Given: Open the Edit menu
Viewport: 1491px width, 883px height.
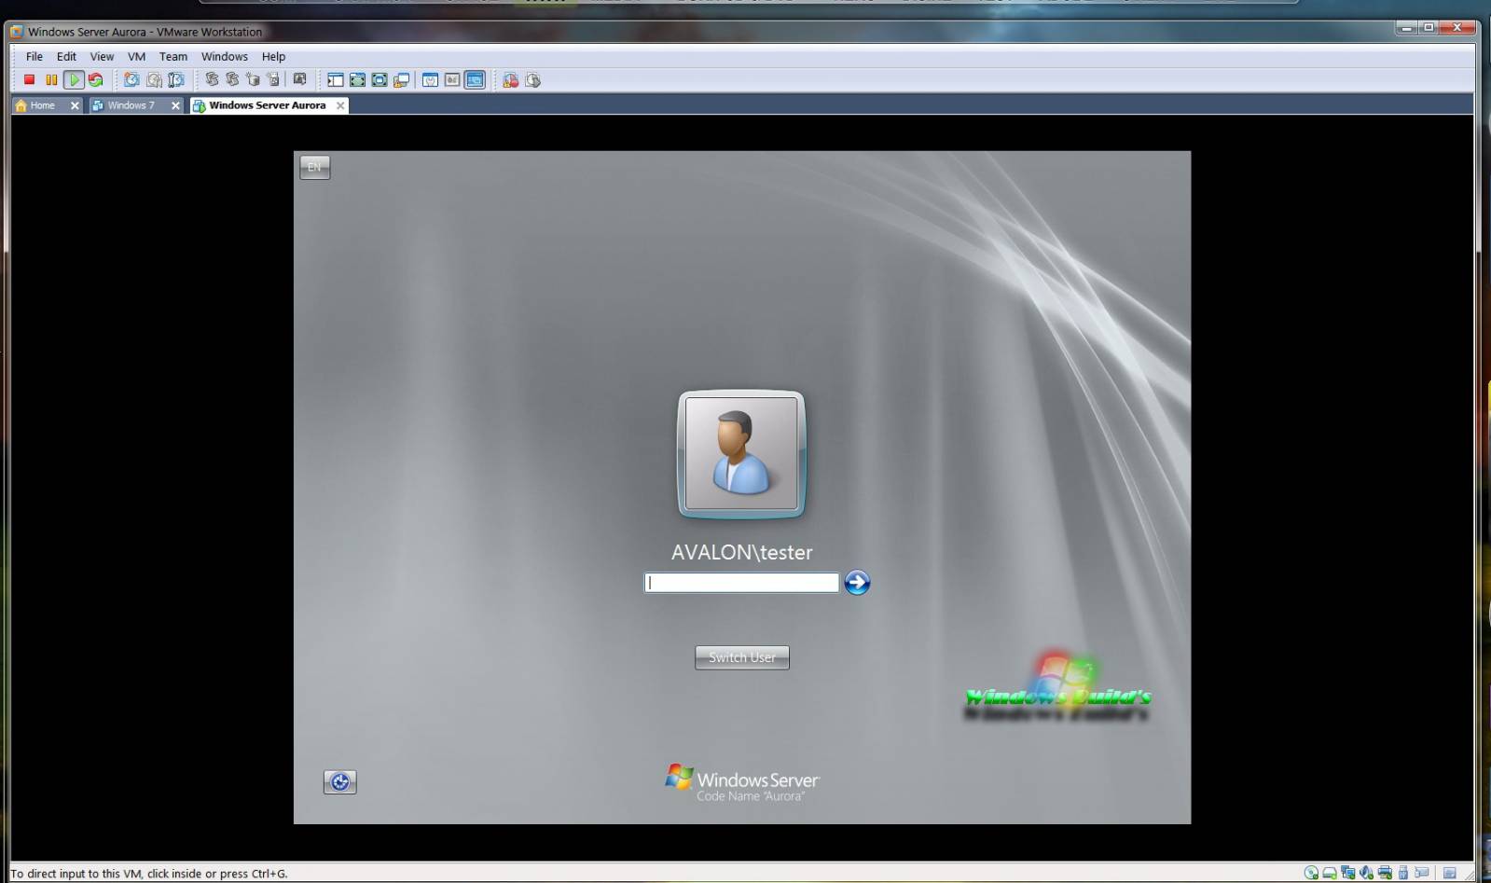Looking at the screenshot, I should 66,56.
